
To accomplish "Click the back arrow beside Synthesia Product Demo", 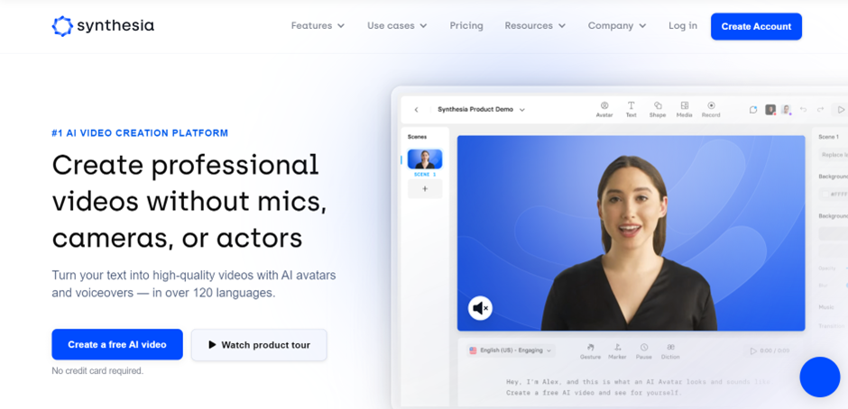I will point(417,110).
